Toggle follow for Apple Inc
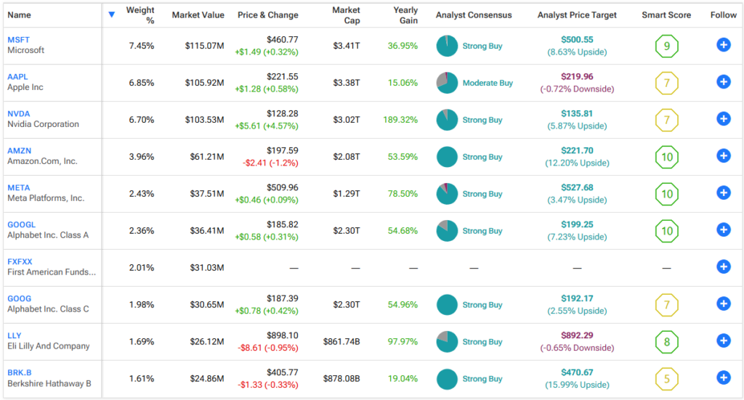Viewport: 744px width, 400px height. 723,81
